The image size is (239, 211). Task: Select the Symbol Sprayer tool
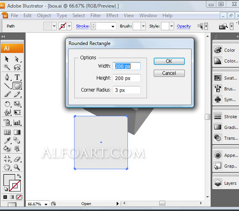point(7,122)
